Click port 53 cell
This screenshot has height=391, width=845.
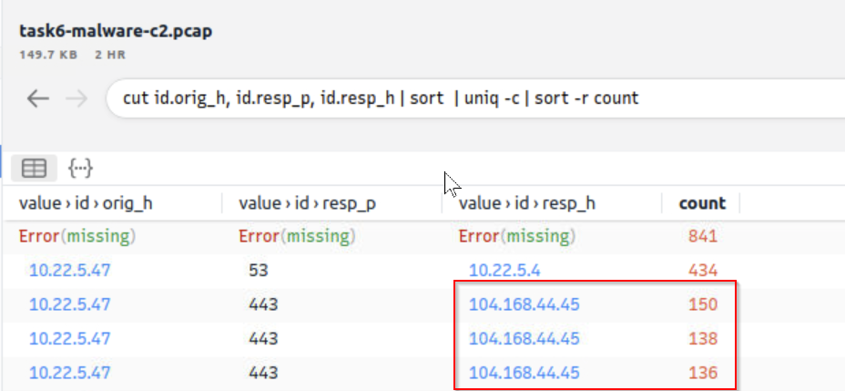click(x=258, y=270)
